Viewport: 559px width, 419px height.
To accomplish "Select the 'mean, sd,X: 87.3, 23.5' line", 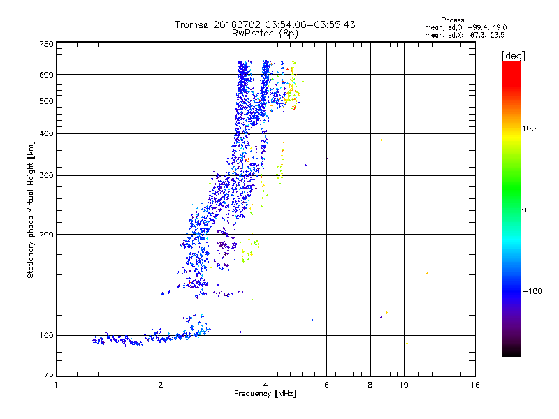I will pos(465,36).
